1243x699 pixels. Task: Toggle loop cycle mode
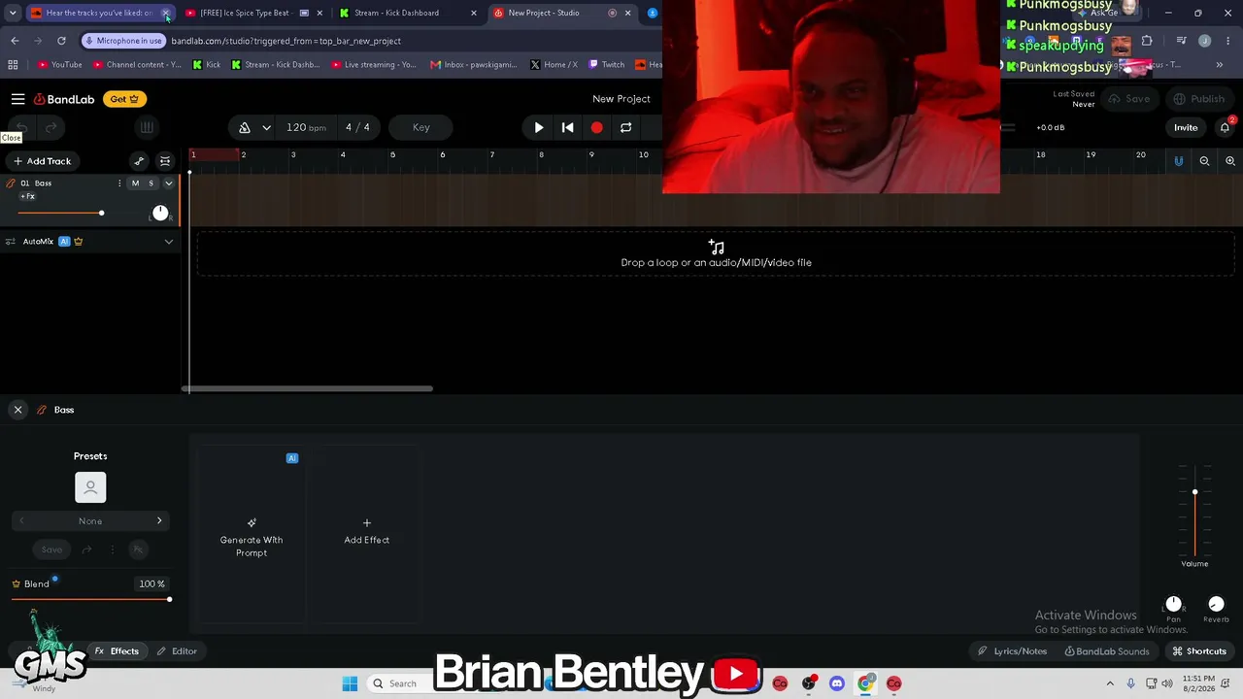(626, 127)
